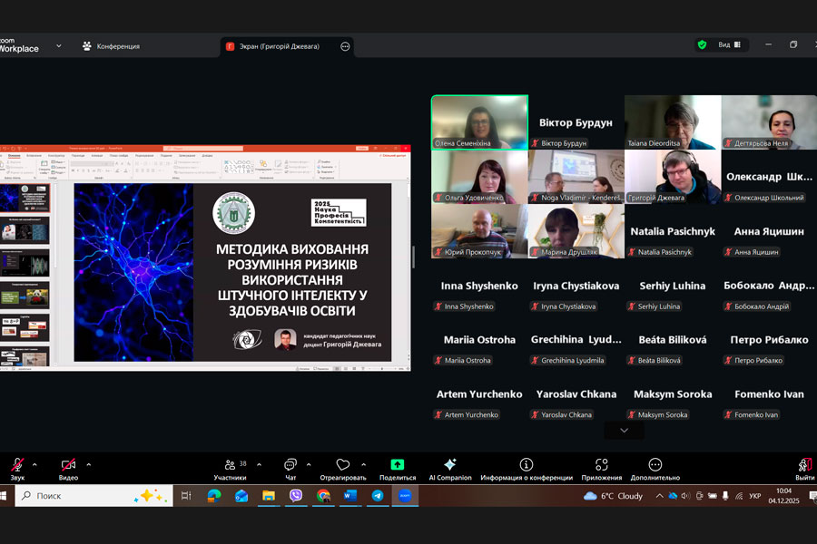Click the Вид view button
The height and width of the screenshot is (544, 817).
pyautogui.click(x=724, y=44)
